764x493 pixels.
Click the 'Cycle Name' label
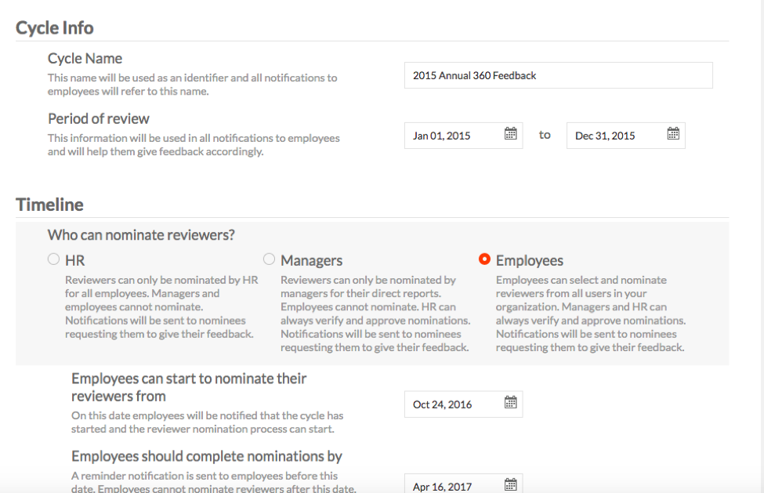[x=85, y=59]
